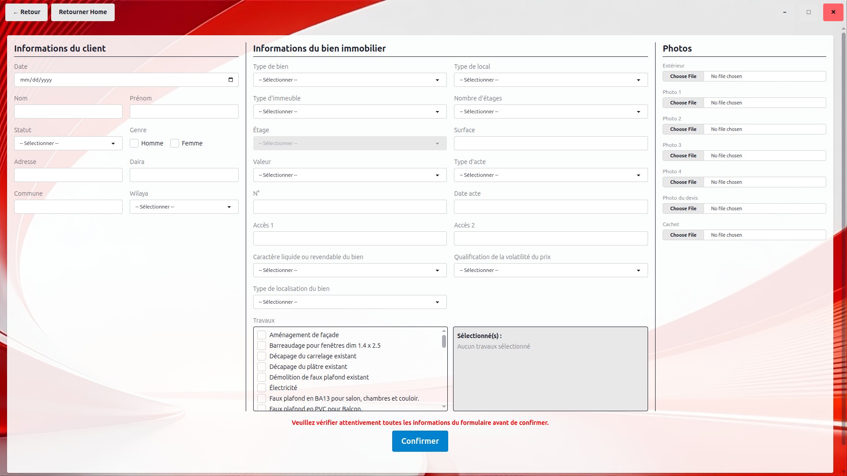Choose a file for Photo 3
This screenshot has height=476, width=847.
[x=683, y=156]
